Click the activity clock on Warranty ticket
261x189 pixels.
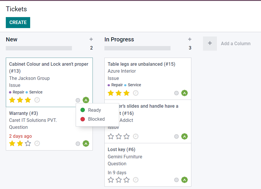(x=37, y=143)
